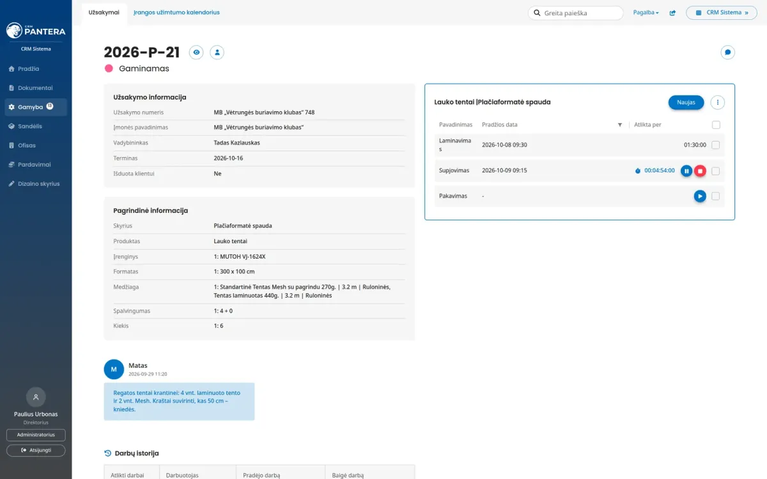Image resolution: width=767 pixels, height=479 pixels.
Task: Click the Paulius Urbonas profile avatar
Action: [x=36, y=397]
